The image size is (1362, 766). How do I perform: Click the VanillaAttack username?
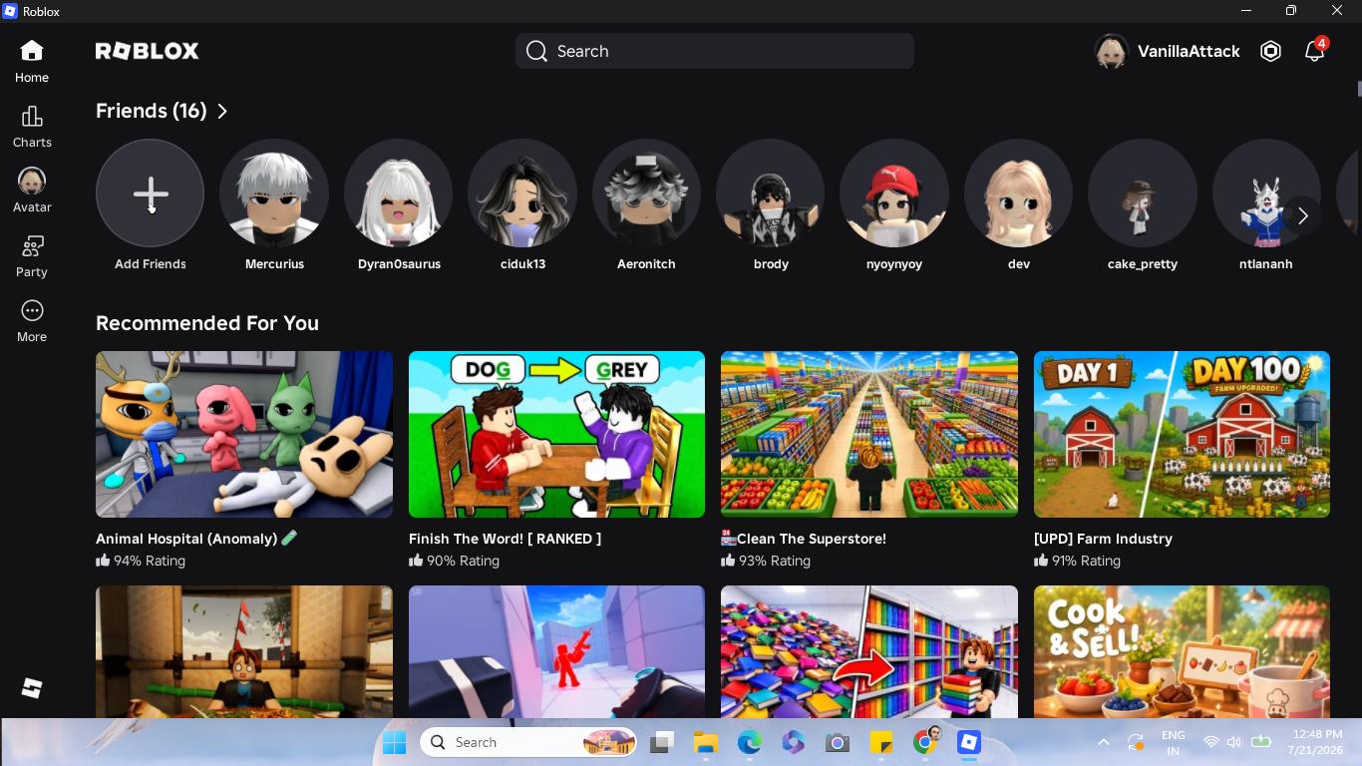coord(1189,51)
